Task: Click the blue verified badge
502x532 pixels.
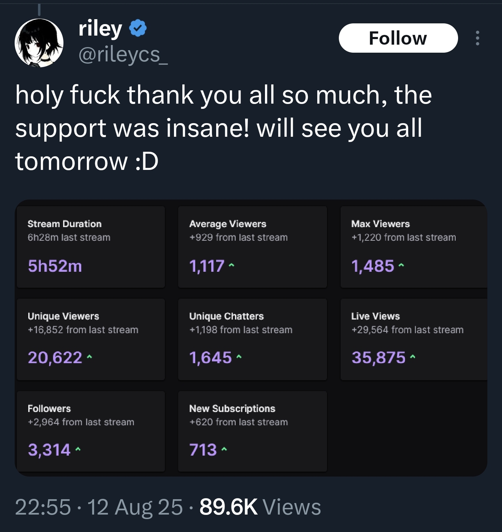Action: 138,28
